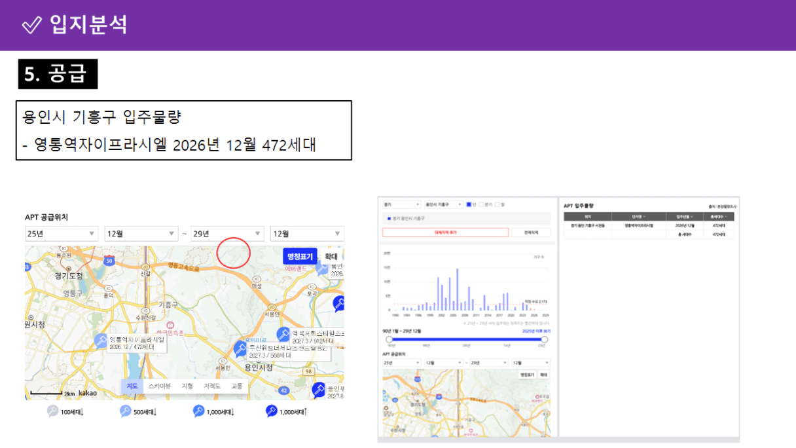Image resolution: width=796 pixels, height=448 pixels.
Task: Open the start-month 12월 dropdown after 25년
Action: click(141, 234)
